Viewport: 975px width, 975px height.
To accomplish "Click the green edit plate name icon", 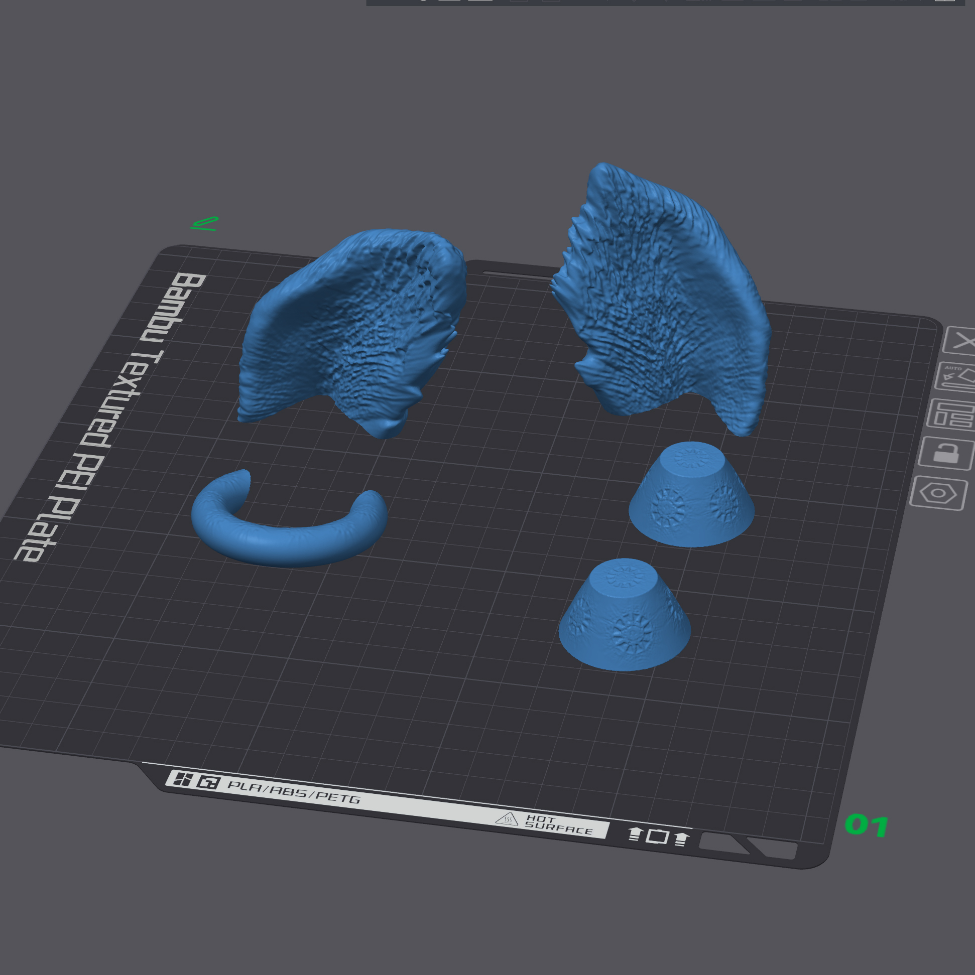I will (x=205, y=224).
